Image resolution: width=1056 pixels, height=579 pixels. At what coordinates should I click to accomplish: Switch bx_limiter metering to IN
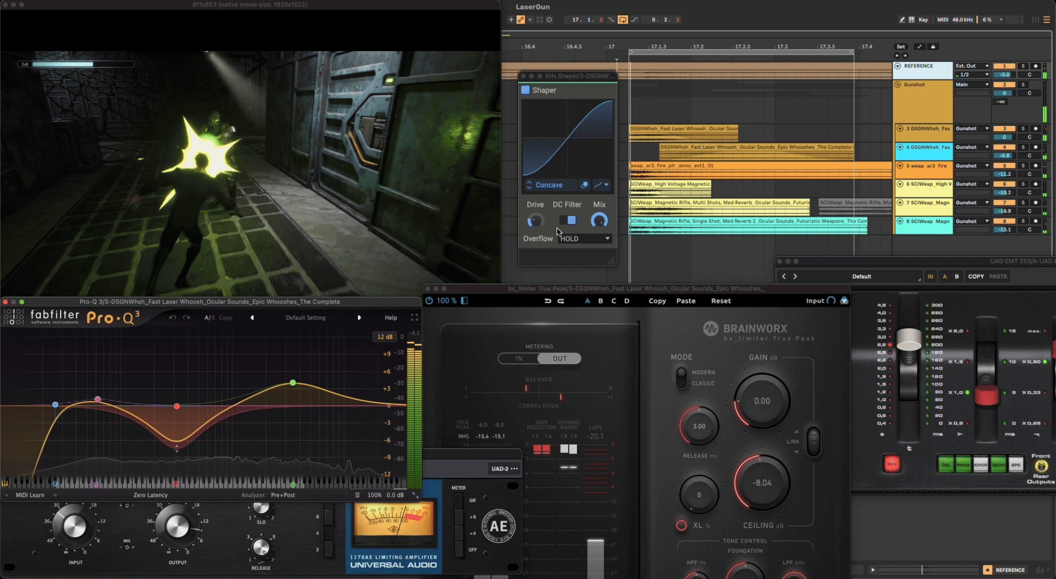point(520,358)
